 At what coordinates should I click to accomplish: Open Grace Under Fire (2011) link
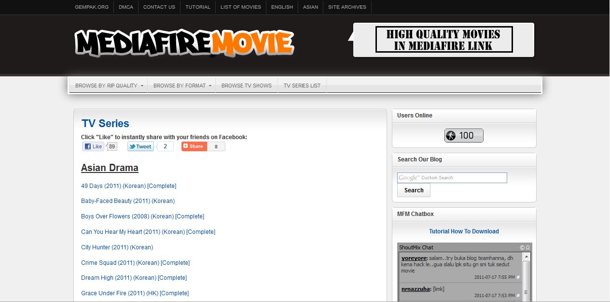(x=135, y=293)
